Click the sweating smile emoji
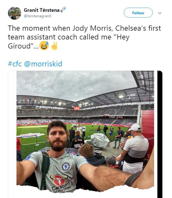The width and height of the screenshot is (172, 198). [x=44, y=46]
